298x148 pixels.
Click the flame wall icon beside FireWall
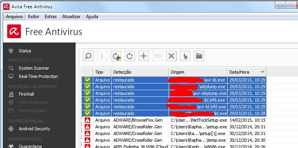pos(11,94)
